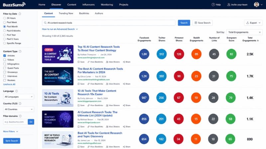The image size is (266, 149).
Task: Expand More Filters
Action: [x=11, y=131]
